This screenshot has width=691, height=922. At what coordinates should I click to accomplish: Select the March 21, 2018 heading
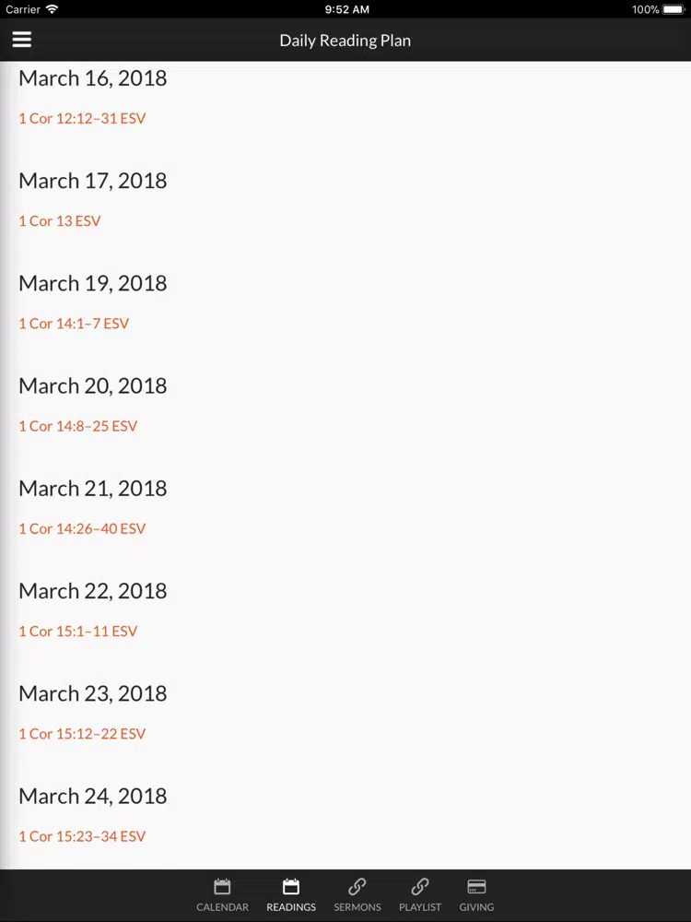pos(93,489)
